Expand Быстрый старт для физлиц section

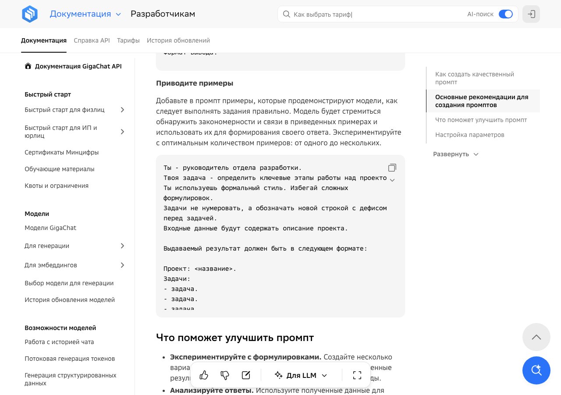(123, 110)
